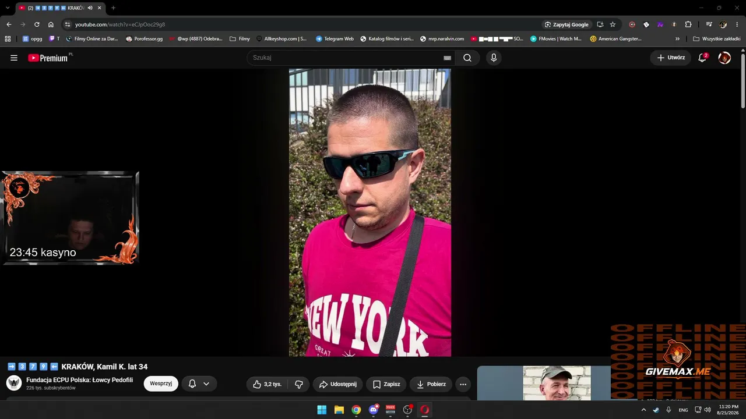The image size is (746, 419).
Task: Open Windows Start menu
Action: pyautogui.click(x=322, y=410)
